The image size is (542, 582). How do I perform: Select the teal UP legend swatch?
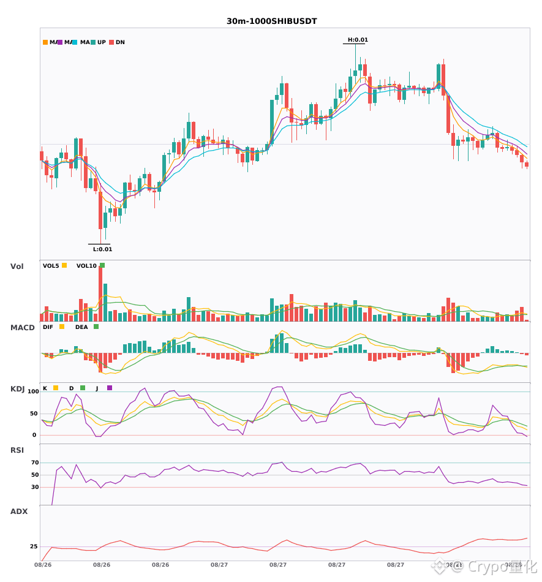pos(93,42)
